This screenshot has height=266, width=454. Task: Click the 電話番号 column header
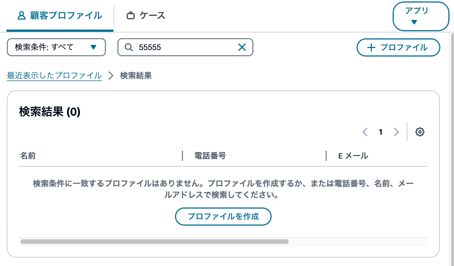click(x=210, y=156)
